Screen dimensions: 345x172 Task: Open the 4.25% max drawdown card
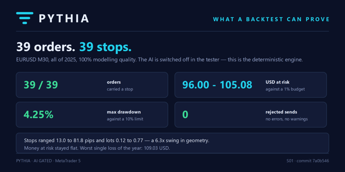click(x=92, y=115)
